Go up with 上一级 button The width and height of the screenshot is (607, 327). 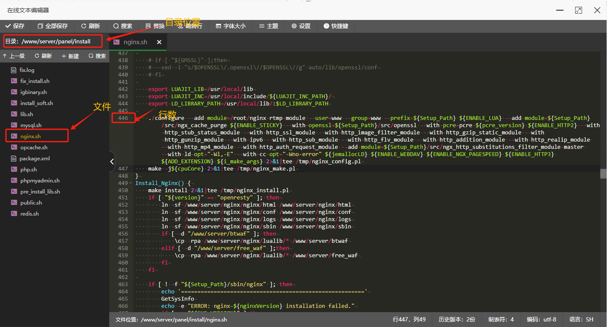tap(14, 56)
